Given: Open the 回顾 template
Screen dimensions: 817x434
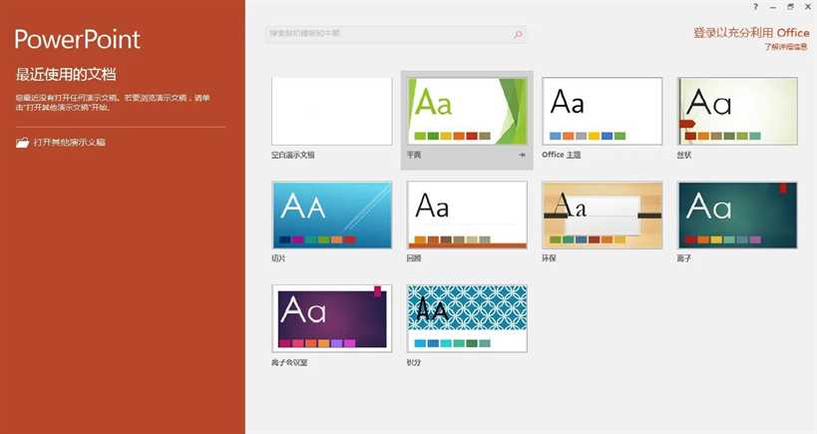Looking at the screenshot, I should pyautogui.click(x=466, y=215).
